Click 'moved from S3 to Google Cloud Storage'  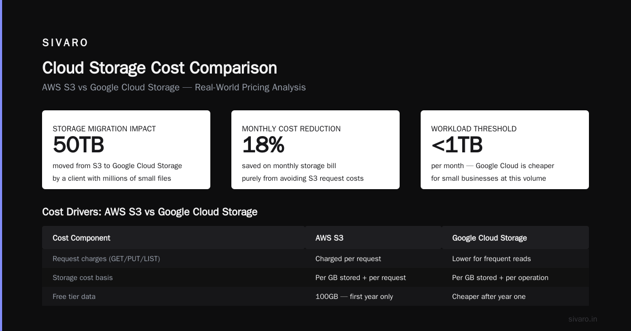(117, 165)
